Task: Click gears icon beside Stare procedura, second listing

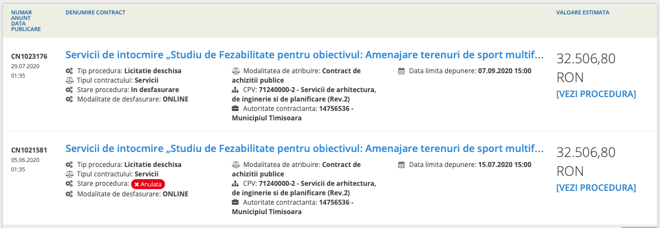Action: pos(69,184)
